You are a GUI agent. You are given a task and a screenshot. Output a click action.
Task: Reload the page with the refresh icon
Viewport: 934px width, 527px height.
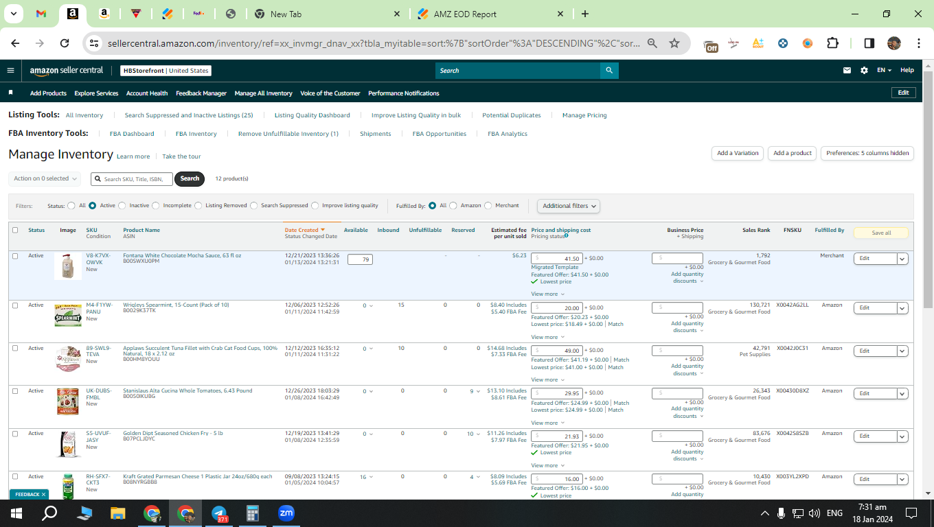pyautogui.click(x=65, y=43)
